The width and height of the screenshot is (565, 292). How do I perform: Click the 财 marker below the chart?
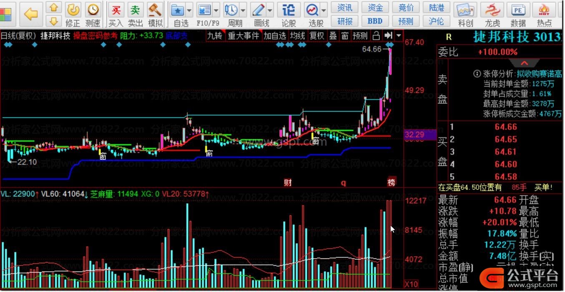(288, 183)
